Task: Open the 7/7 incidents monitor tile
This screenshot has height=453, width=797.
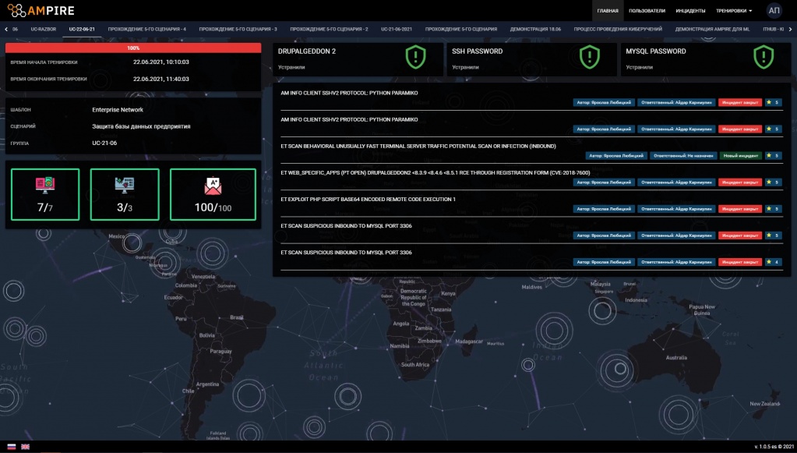Action: [x=45, y=194]
